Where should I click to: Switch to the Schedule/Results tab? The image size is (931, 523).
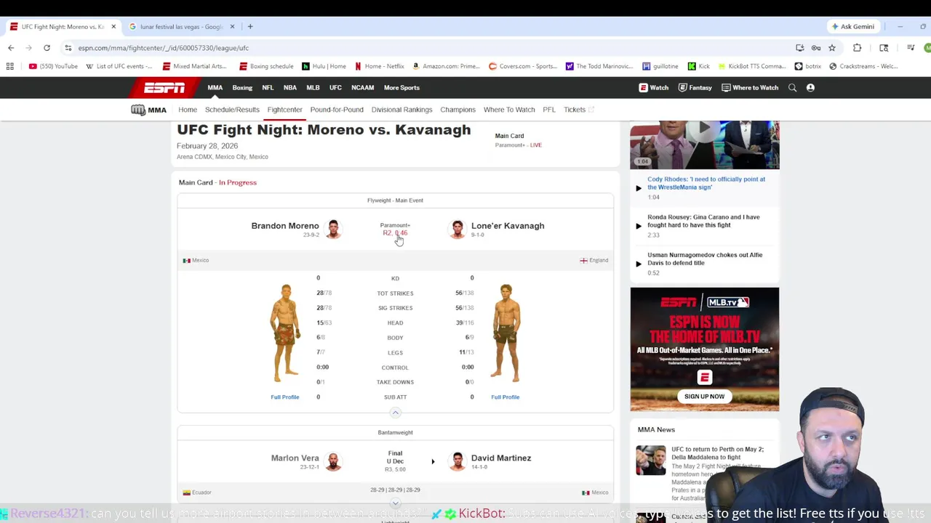pos(232,110)
